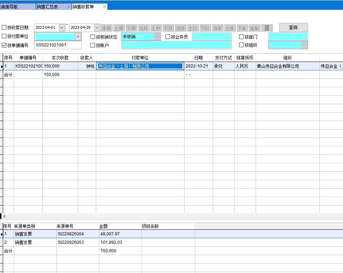The image size is (343, 273).
Task: Select the 全部 date range shortcut
Action: pyautogui.click(x=254, y=28)
